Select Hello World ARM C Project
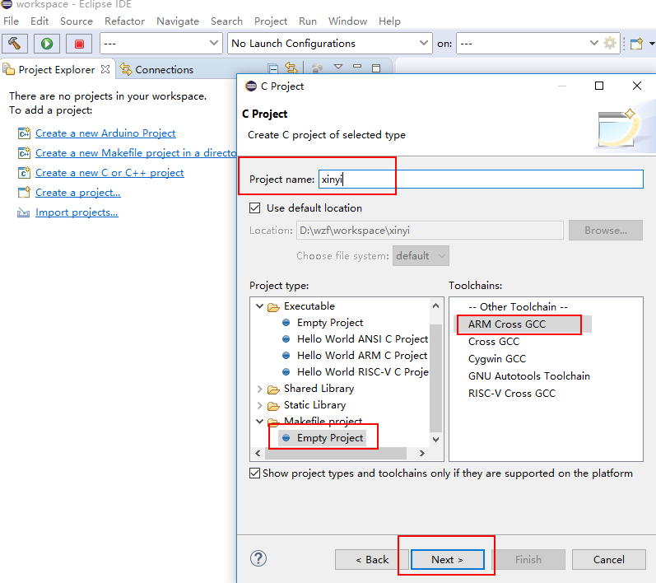 [x=362, y=356]
